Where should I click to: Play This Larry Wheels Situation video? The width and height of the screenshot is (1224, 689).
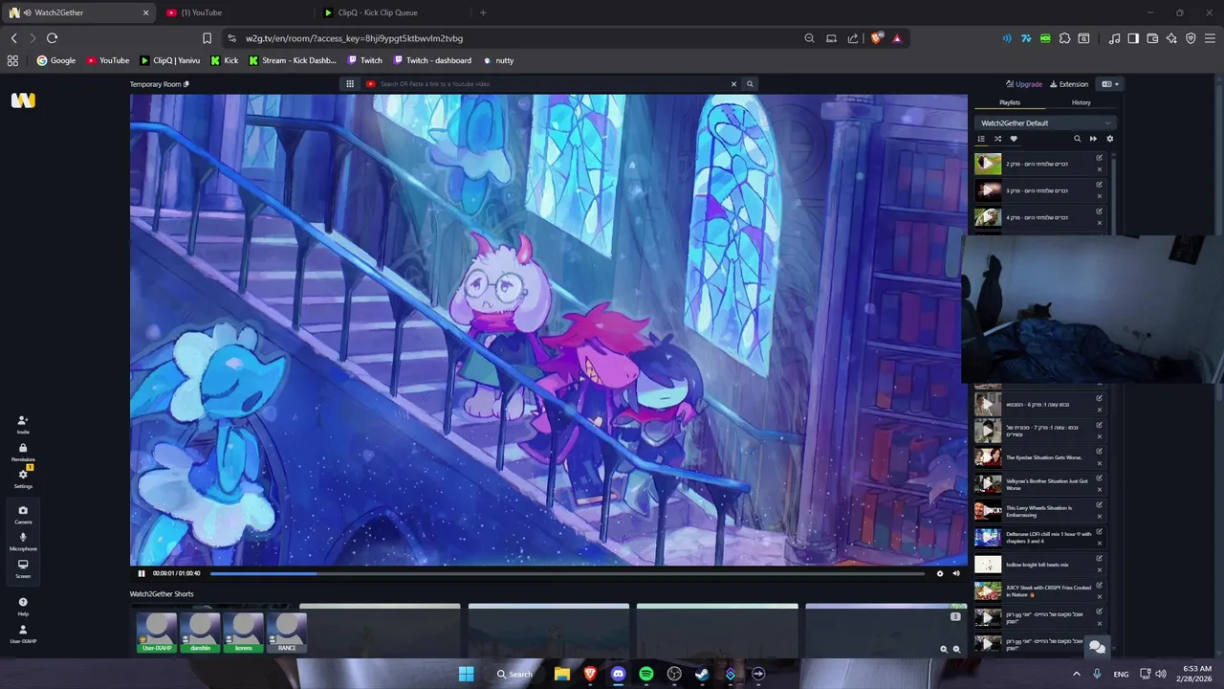pos(988,511)
